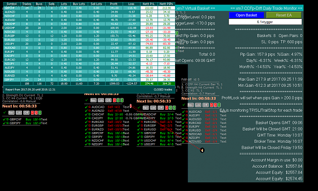The width and height of the screenshot is (318, 191).
Task: Click the GBPCHF row in the report table
Action: [x=89, y=8]
